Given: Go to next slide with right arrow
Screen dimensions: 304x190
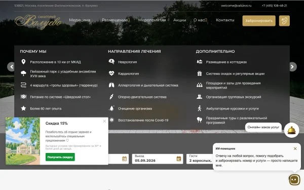Looking at the screenshot, I should point(292,67).
